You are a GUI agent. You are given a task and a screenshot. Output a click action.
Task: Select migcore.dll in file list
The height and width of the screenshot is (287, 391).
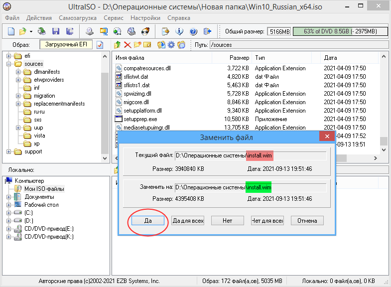coord(136,102)
